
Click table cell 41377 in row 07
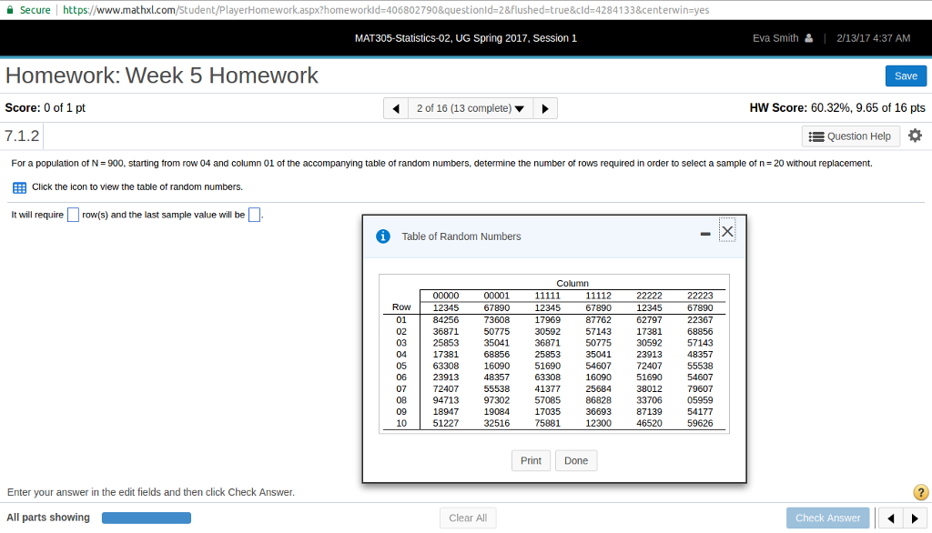(547, 389)
